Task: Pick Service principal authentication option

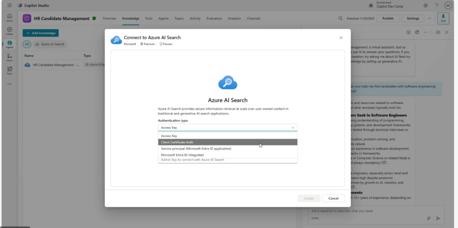Action: point(228,149)
